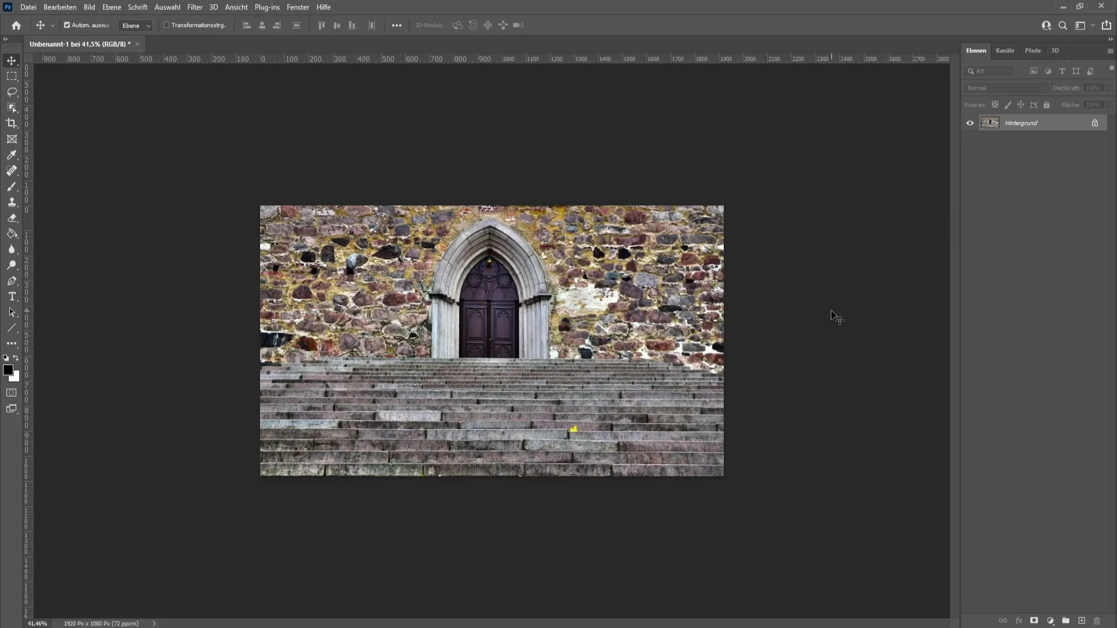Toggle lock on Hintergrund layer

[x=1095, y=123]
